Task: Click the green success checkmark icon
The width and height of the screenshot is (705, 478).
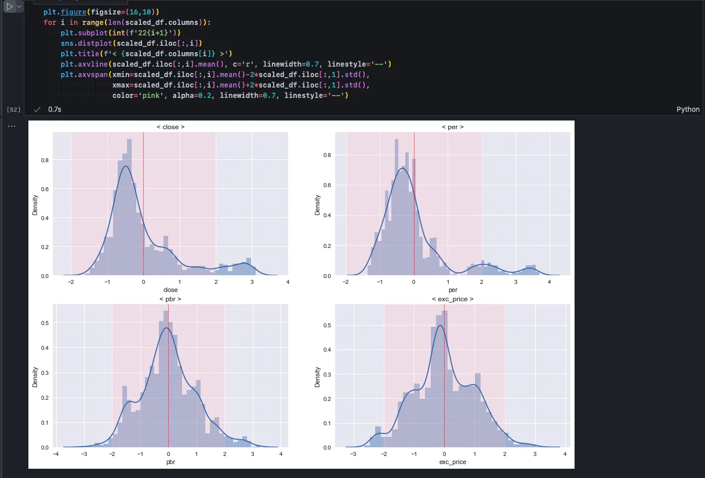Action: 37,110
